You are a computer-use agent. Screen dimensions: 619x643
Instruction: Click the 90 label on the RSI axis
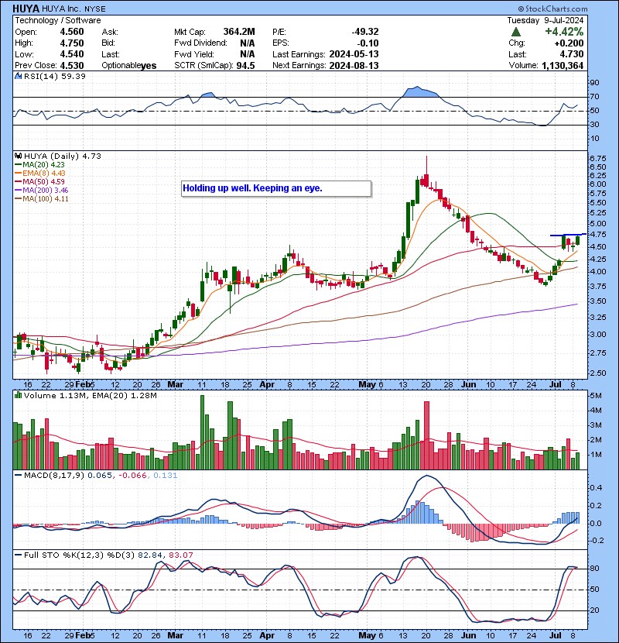coord(594,83)
